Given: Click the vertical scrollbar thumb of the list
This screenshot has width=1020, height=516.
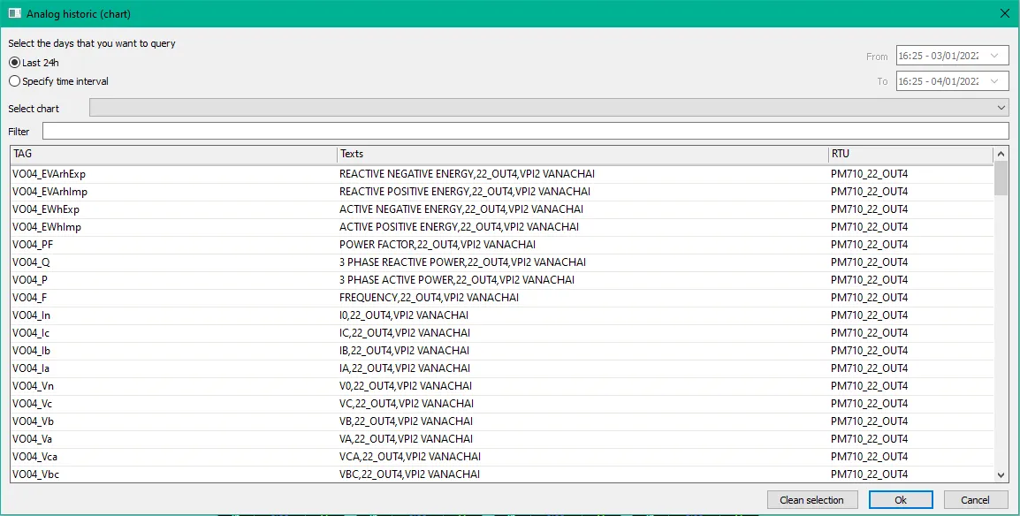Looking at the screenshot, I should (1001, 178).
